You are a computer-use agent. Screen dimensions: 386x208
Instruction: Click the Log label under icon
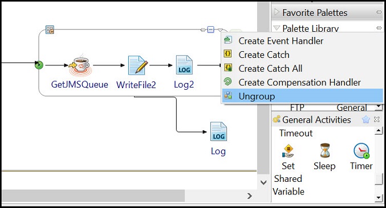[218, 151]
